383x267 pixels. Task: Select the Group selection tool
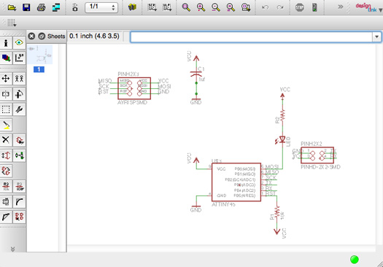click(x=6, y=109)
